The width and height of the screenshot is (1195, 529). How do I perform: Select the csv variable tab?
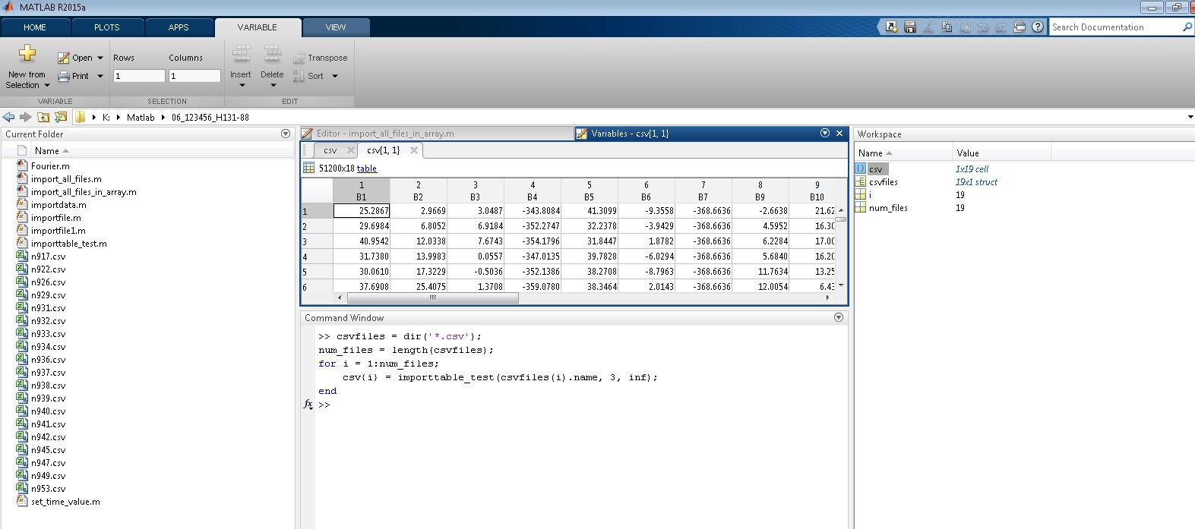click(330, 150)
